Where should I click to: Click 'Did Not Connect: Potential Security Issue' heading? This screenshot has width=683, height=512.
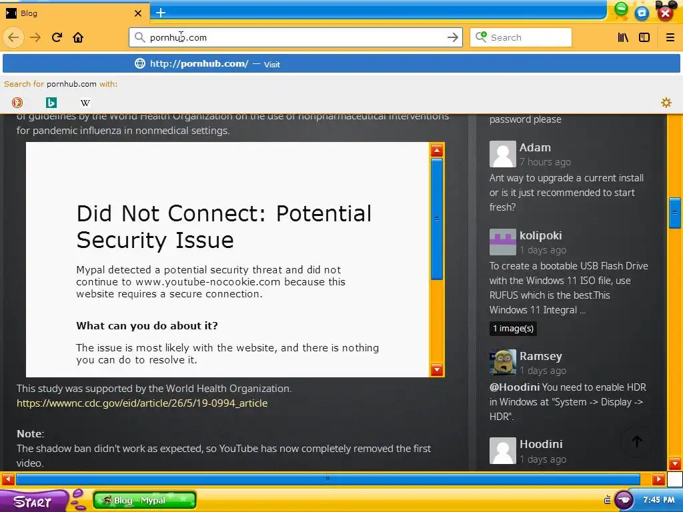click(x=224, y=227)
